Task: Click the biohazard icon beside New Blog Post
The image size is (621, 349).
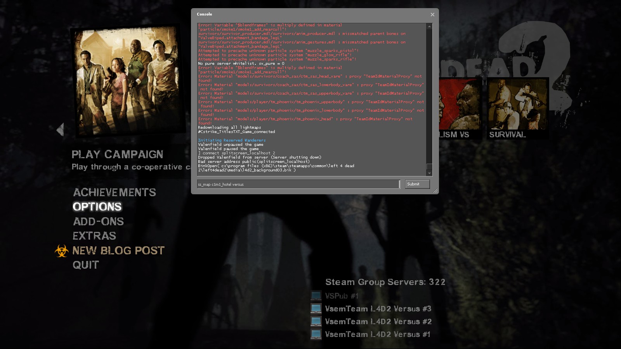Action: pyautogui.click(x=61, y=251)
